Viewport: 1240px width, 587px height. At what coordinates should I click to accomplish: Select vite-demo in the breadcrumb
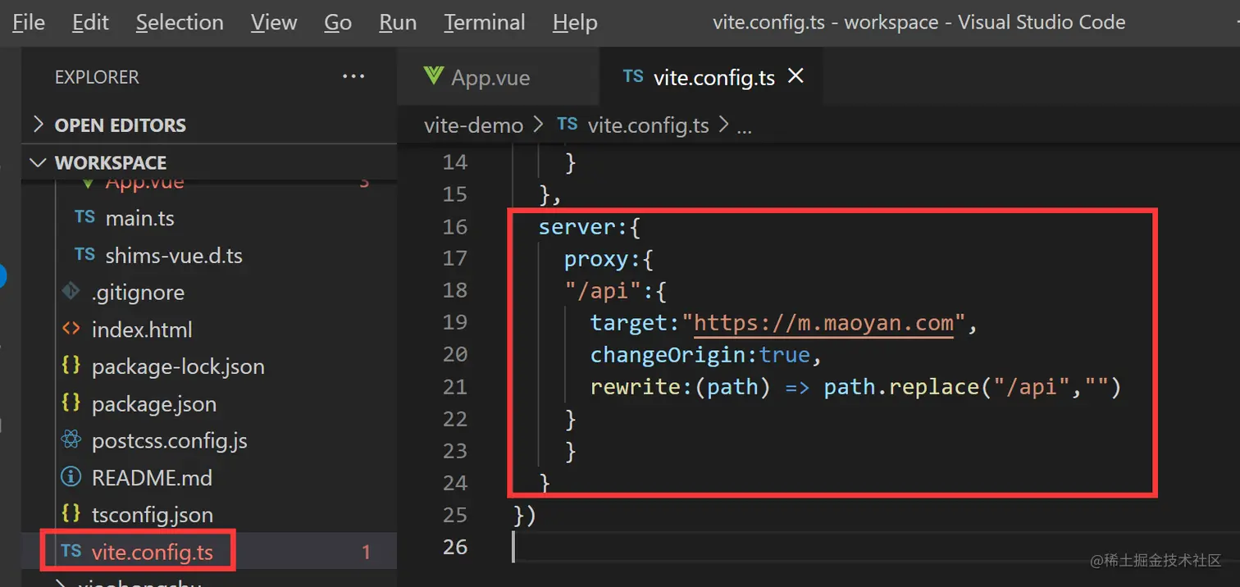[x=473, y=125]
